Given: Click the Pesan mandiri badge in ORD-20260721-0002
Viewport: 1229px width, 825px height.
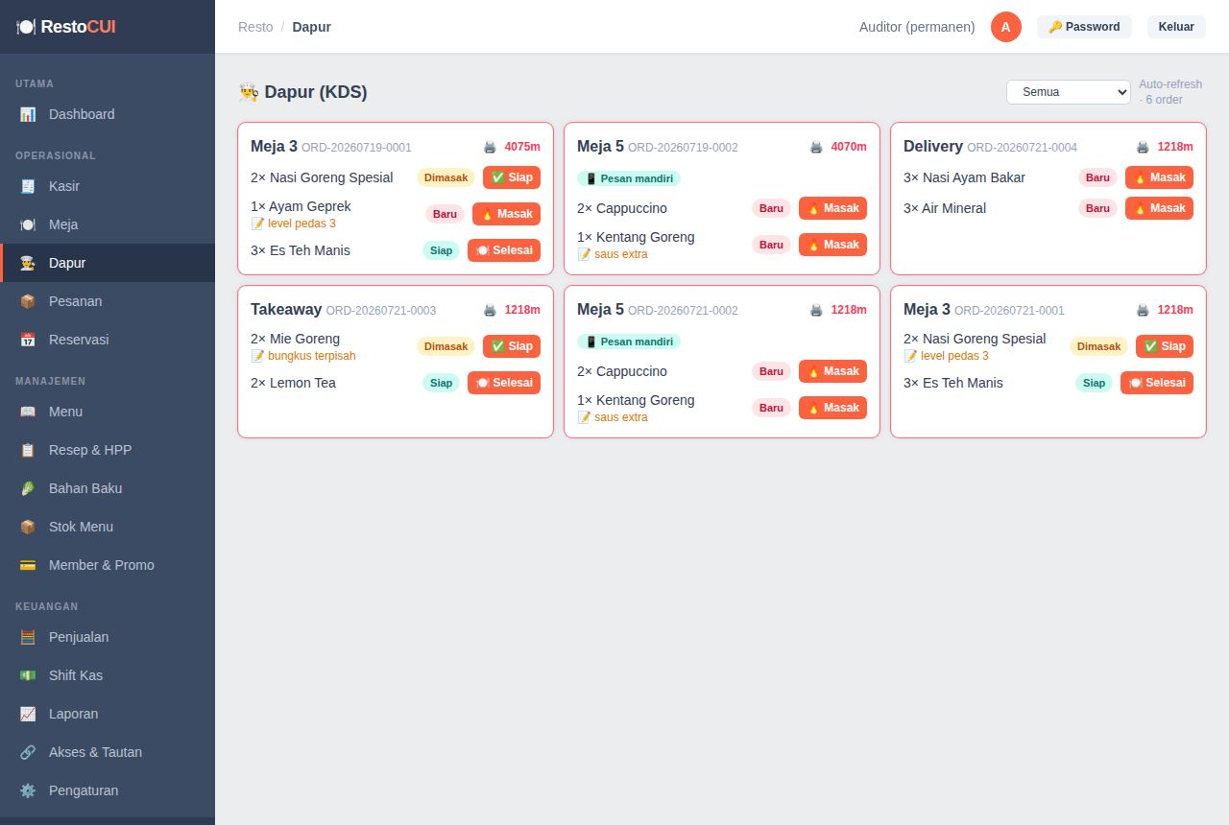Looking at the screenshot, I should 629,342.
